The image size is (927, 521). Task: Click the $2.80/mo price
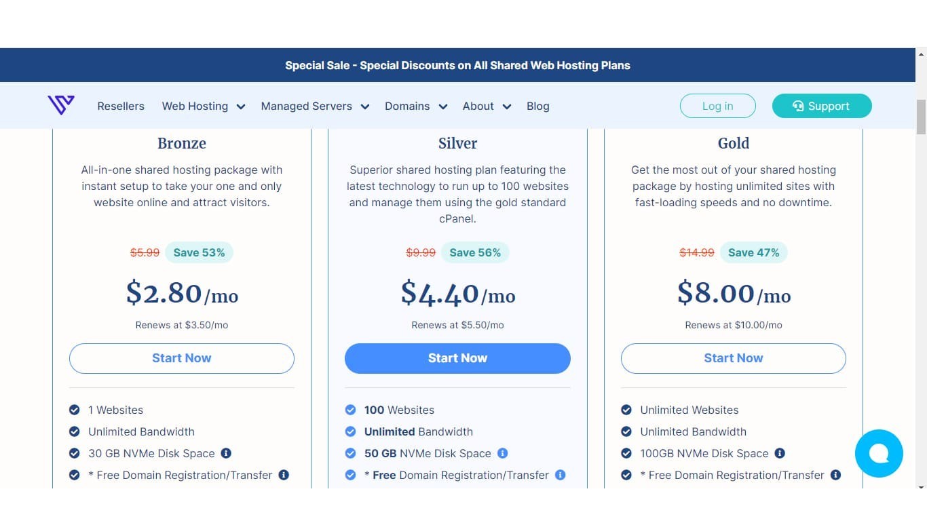pyautogui.click(x=182, y=293)
